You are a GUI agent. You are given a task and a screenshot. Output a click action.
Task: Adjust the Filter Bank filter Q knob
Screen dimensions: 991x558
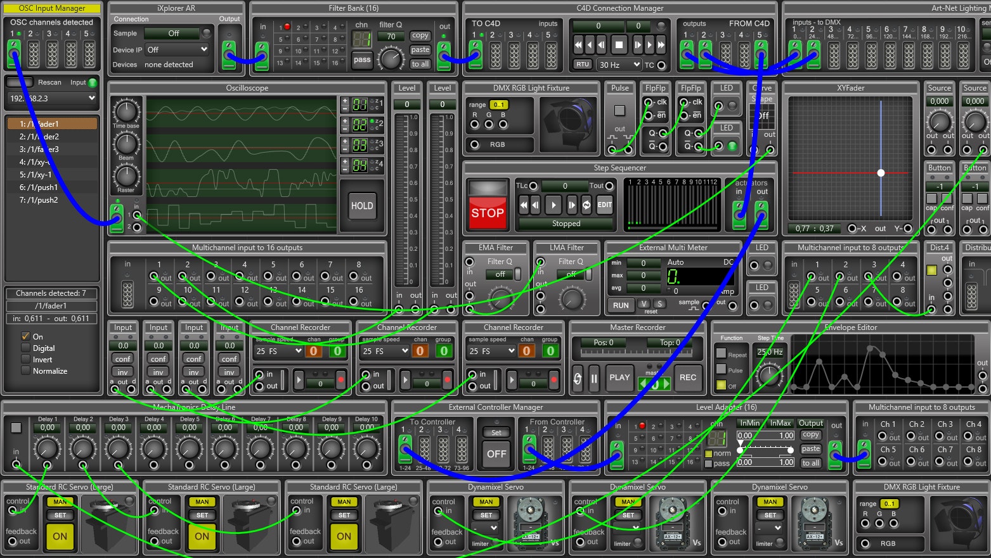(391, 58)
